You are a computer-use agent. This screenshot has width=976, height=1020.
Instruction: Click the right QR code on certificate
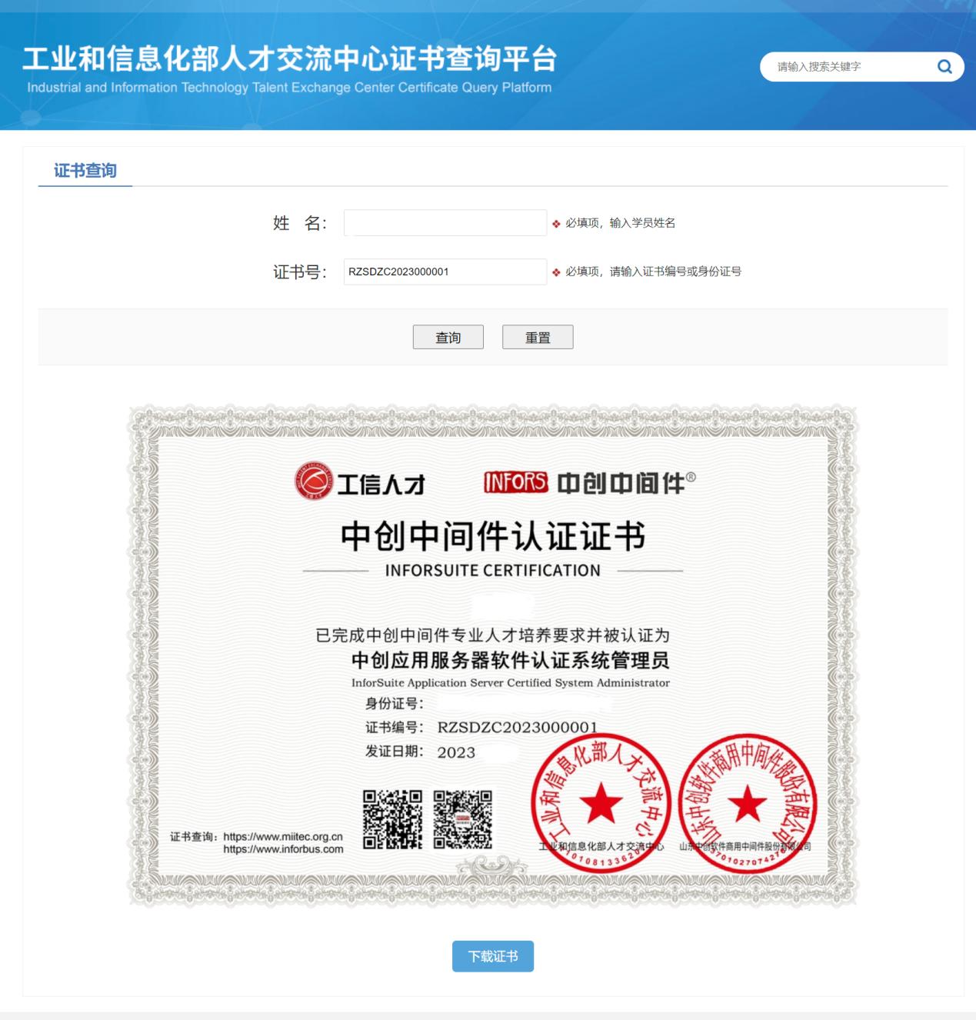(463, 819)
